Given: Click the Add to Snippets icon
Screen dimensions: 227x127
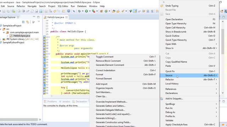Looking at the screenshot, I should point(162,99).
